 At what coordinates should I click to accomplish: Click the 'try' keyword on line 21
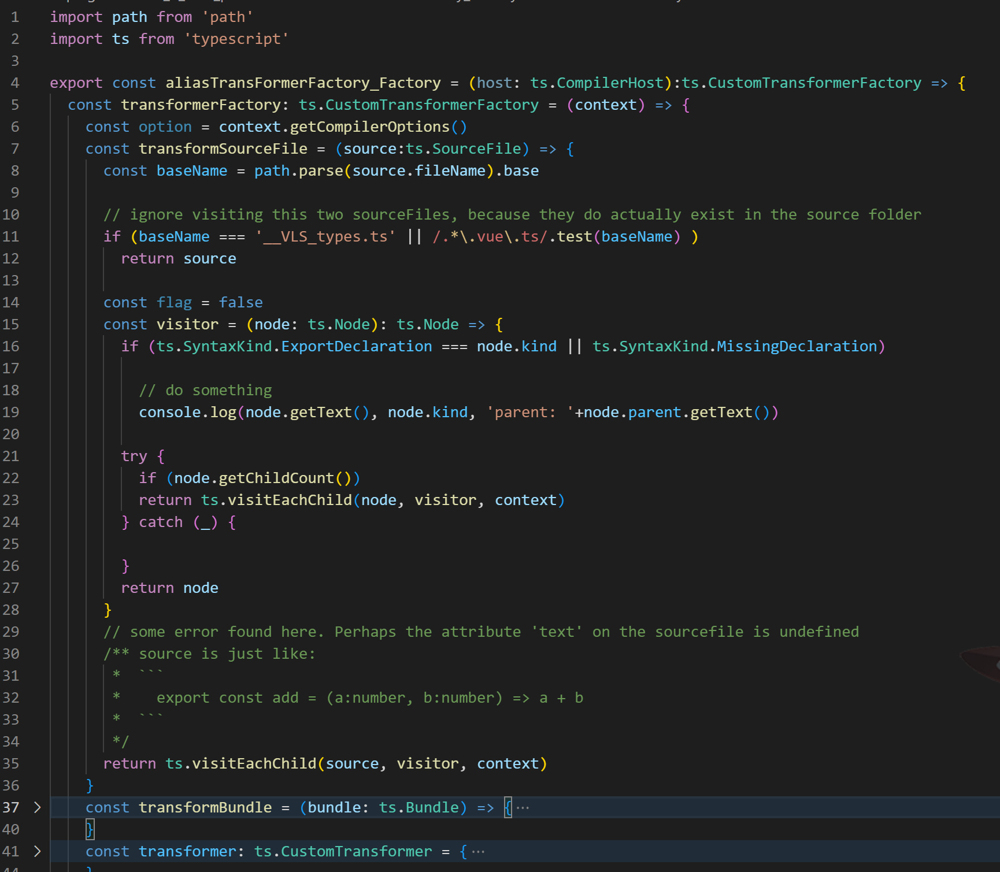coord(134,456)
